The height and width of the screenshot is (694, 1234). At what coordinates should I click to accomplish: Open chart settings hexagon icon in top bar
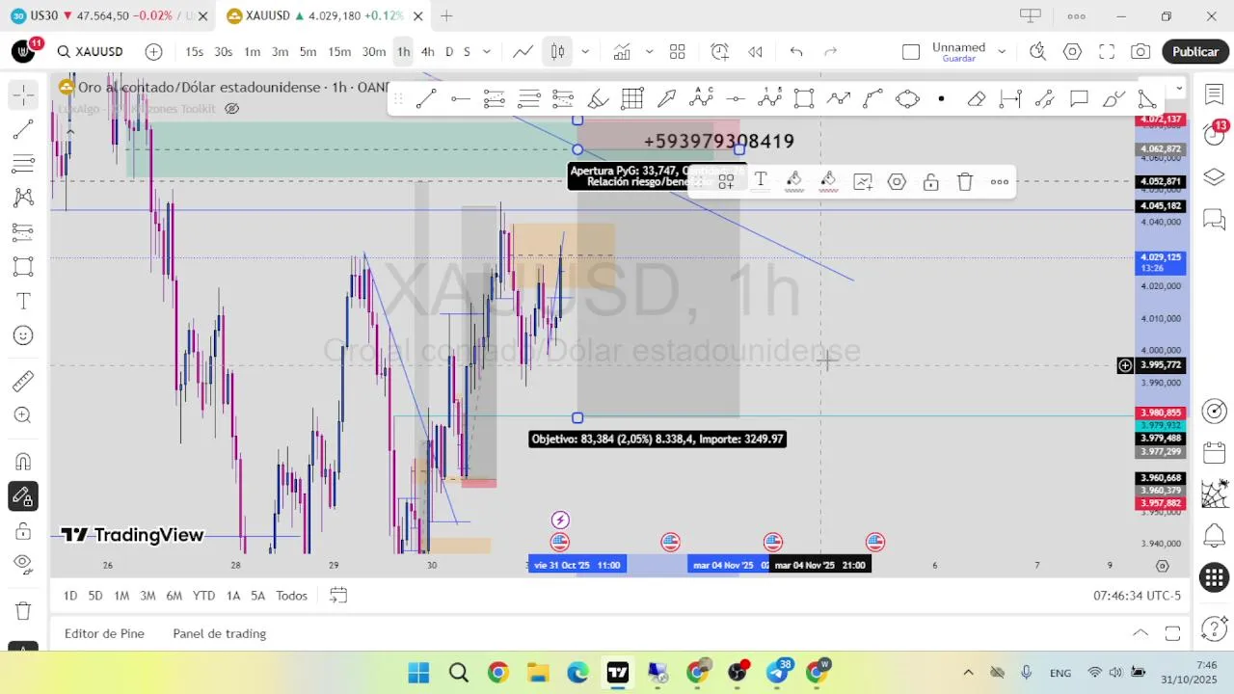click(x=1072, y=52)
